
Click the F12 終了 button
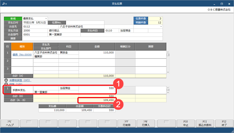[x=224, y=124]
